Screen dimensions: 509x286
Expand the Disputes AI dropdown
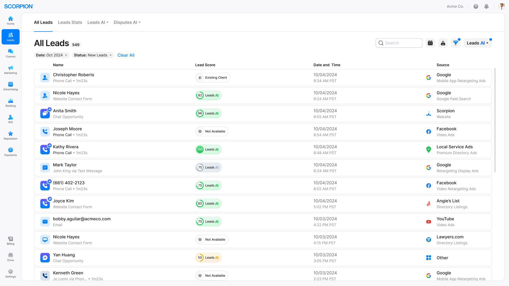[x=127, y=23]
